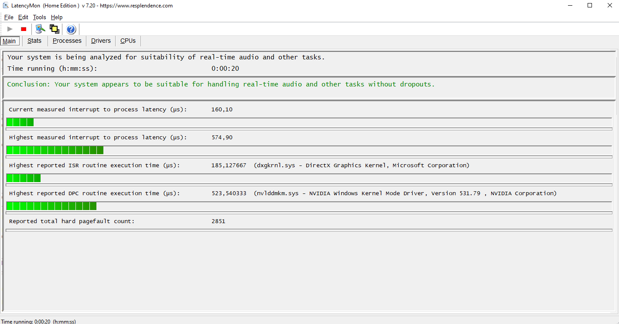The width and height of the screenshot is (619, 324).
Task: Click the nvlddmkm.sys NVIDIA driver description
Action: (x=405, y=193)
